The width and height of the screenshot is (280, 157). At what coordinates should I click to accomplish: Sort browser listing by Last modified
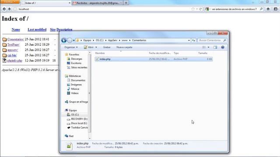[x=37, y=30]
